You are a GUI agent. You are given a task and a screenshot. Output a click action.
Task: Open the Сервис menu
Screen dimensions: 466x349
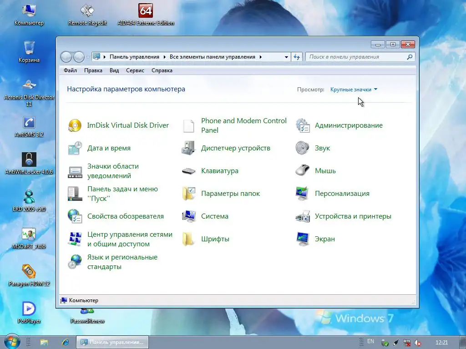click(135, 70)
